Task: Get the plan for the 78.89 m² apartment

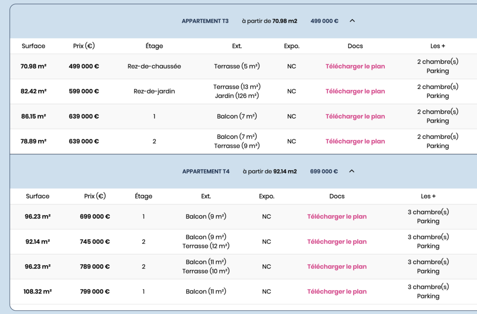Action: pyautogui.click(x=355, y=141)
